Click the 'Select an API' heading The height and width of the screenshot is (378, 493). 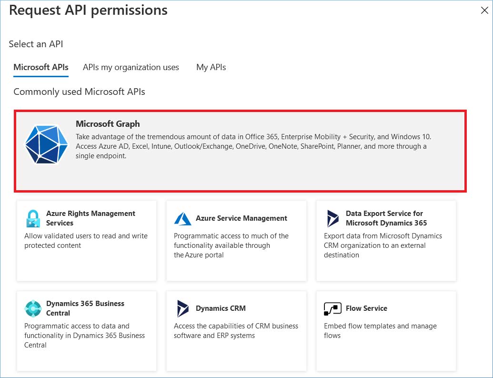point(36,44)
